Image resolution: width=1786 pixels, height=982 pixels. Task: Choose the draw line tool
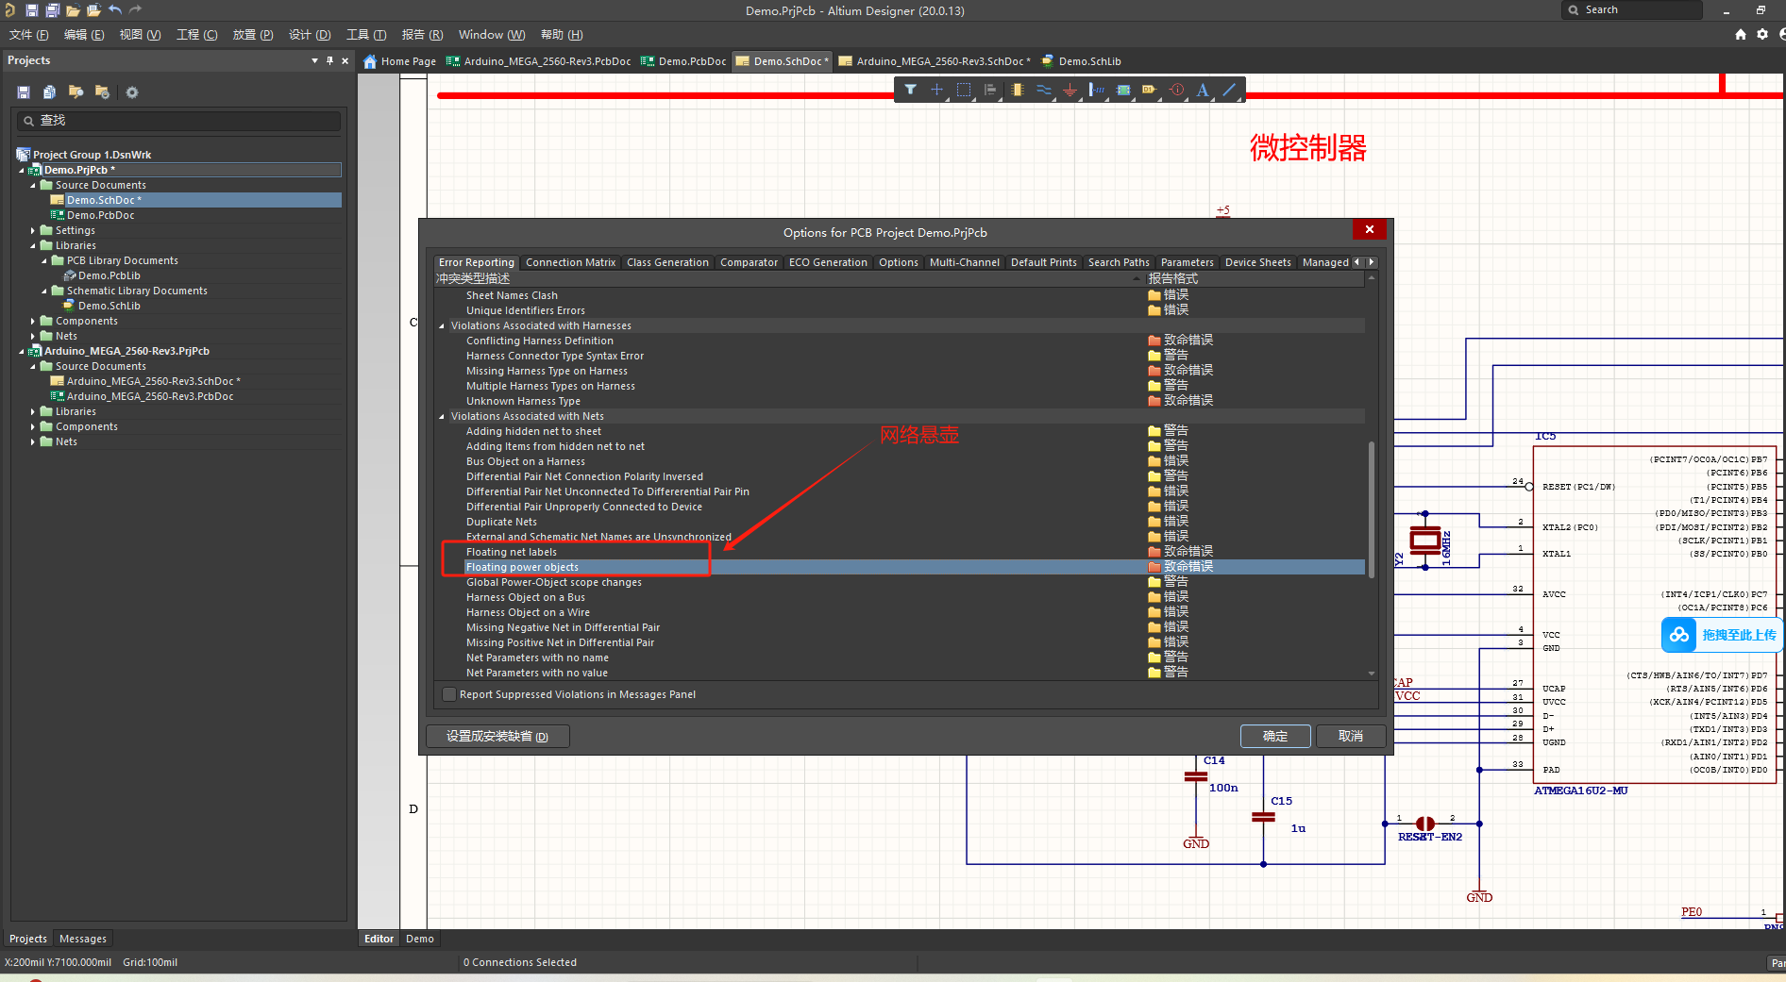pyautogui.click(x=1229, y=90)
